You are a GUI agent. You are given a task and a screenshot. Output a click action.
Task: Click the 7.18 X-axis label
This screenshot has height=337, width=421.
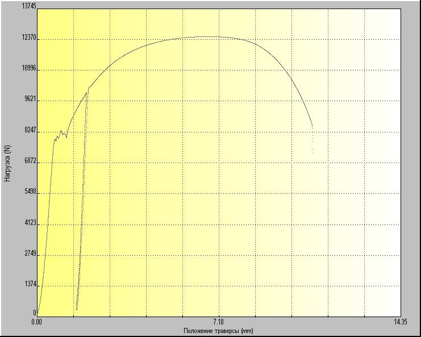pyautogui.click(x=219, y=322)
